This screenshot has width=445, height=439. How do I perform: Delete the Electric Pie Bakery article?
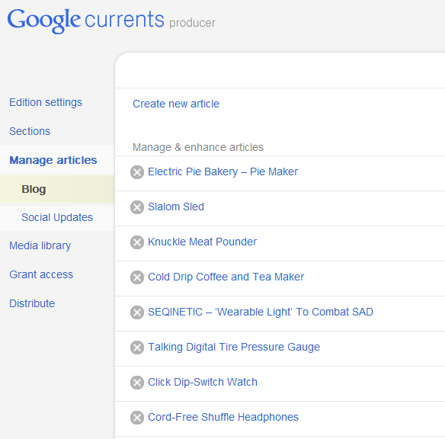tap(137, 172)
